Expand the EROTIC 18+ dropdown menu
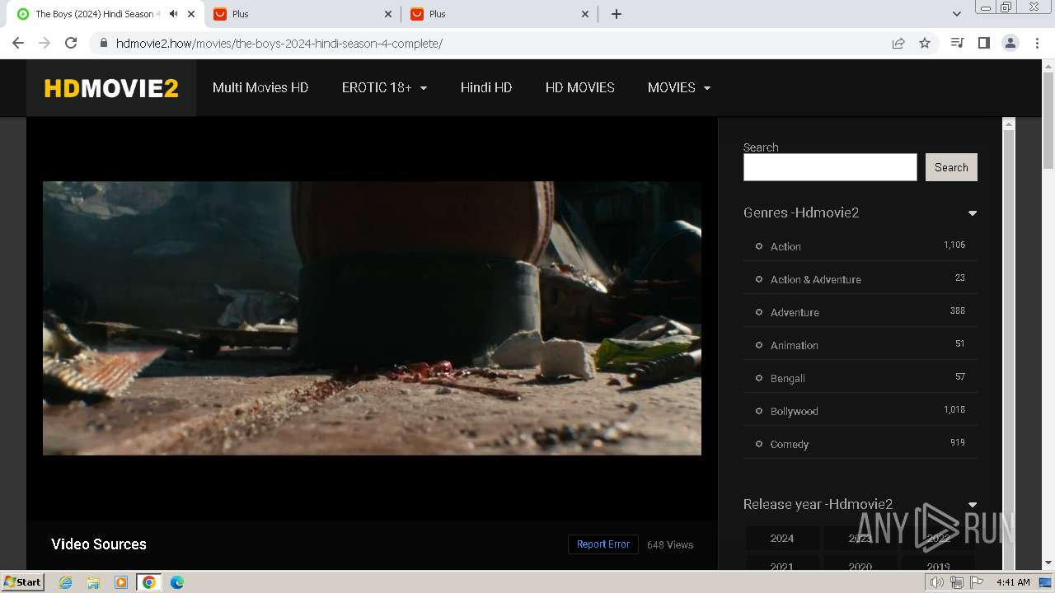Image resolution: width=1055 pixels, height=593 pixels. coord(384,87)
